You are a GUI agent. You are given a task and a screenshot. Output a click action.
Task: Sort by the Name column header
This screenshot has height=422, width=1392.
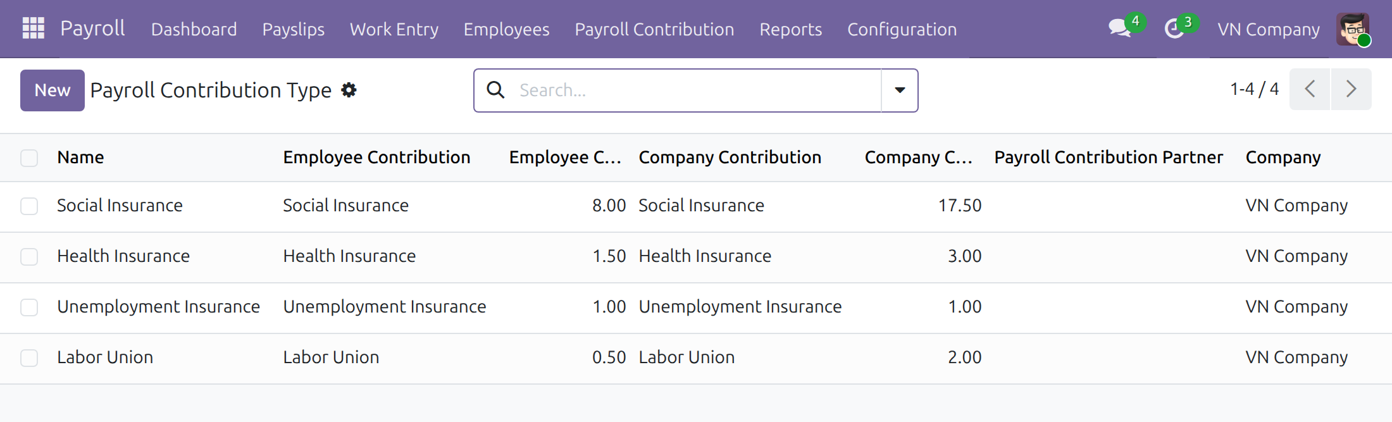(80, 158)
